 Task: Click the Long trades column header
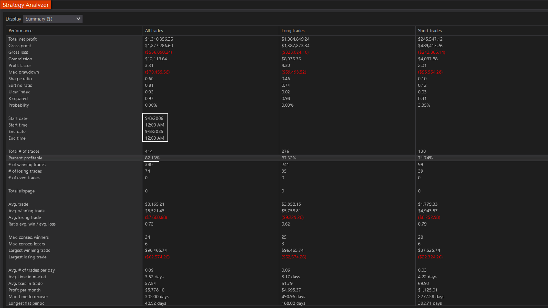pyautogui.click(x=293, y=31)
